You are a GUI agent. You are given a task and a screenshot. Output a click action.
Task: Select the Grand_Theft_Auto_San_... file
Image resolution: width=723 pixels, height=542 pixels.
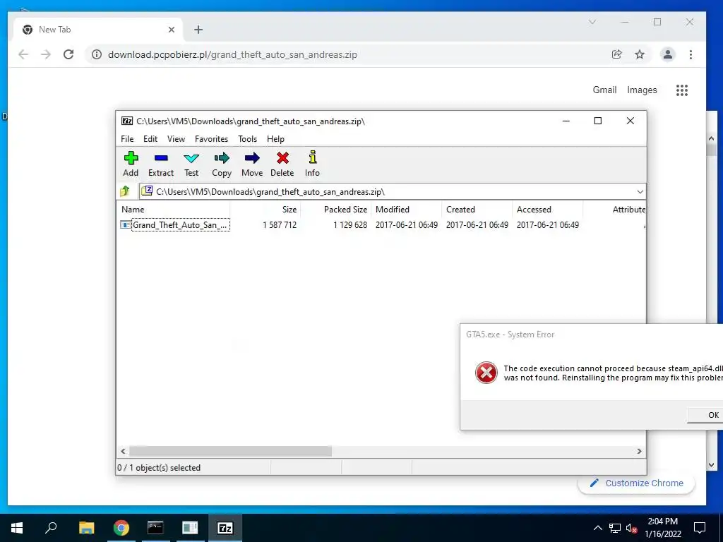coord(175,225)
